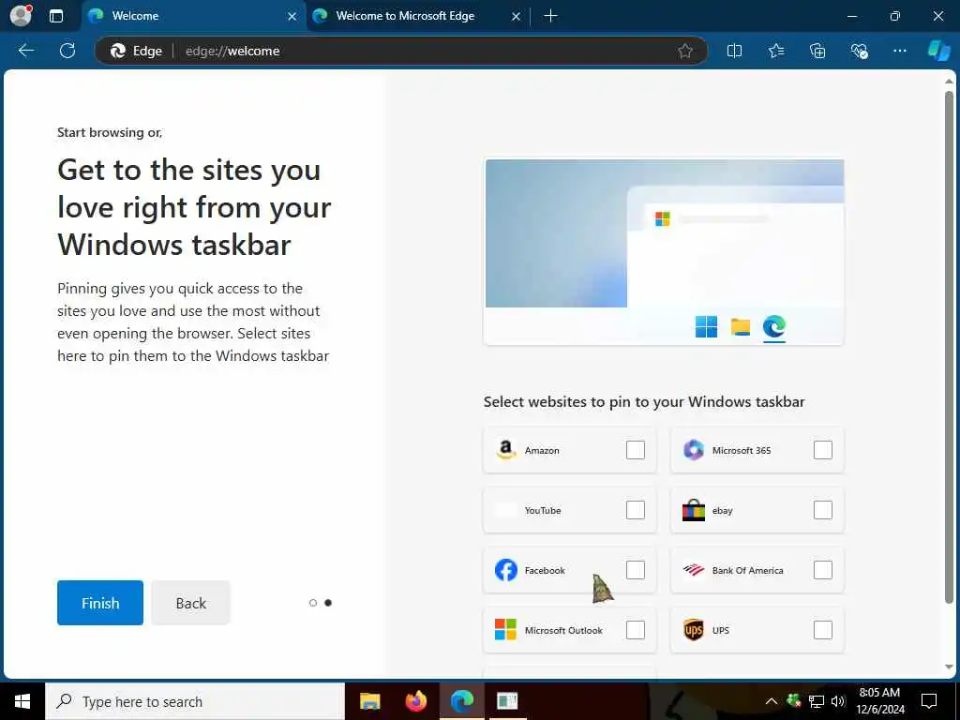Click the page vertical scrollbar
Viewport: 960px width, 720px height.
(x=949, y=347)
